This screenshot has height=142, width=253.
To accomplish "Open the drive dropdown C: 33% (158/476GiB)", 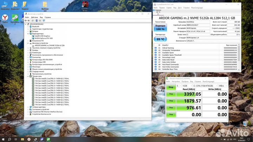I will tap(206, 86).
